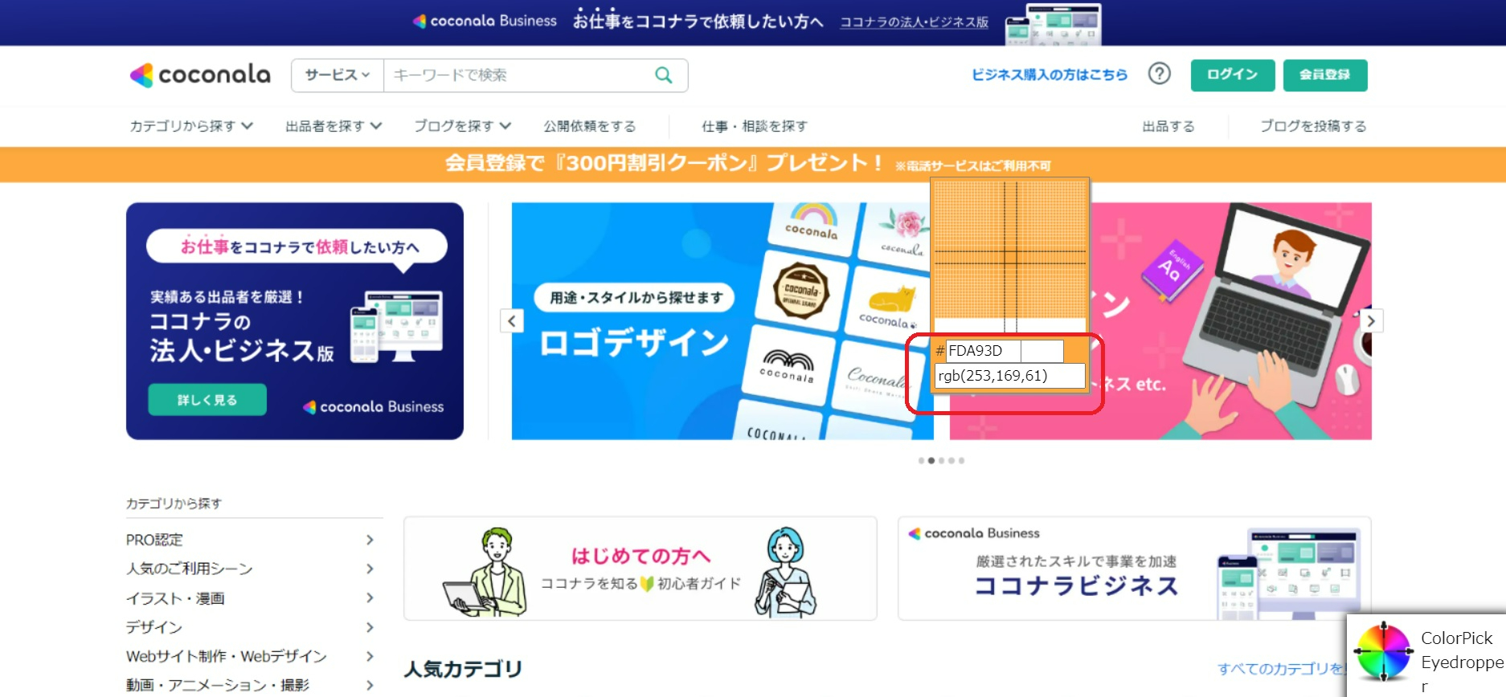Open the サービス search type dropdown

pos(338,75)
